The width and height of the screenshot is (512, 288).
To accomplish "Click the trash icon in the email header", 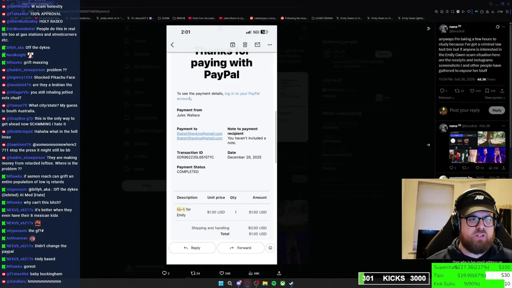I will pyautogui.click(x=245, y=45).
